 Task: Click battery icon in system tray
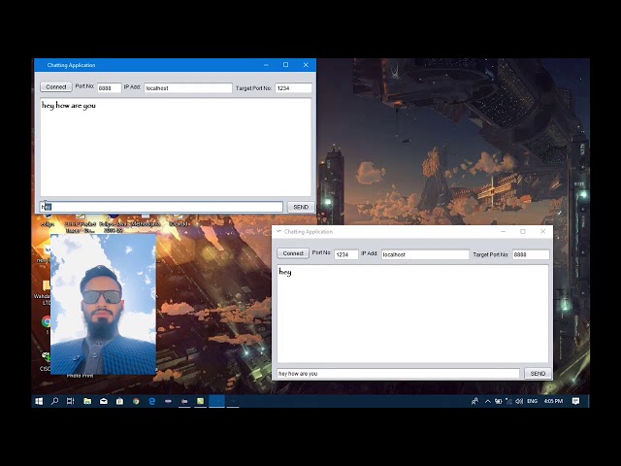coord(498,401)
